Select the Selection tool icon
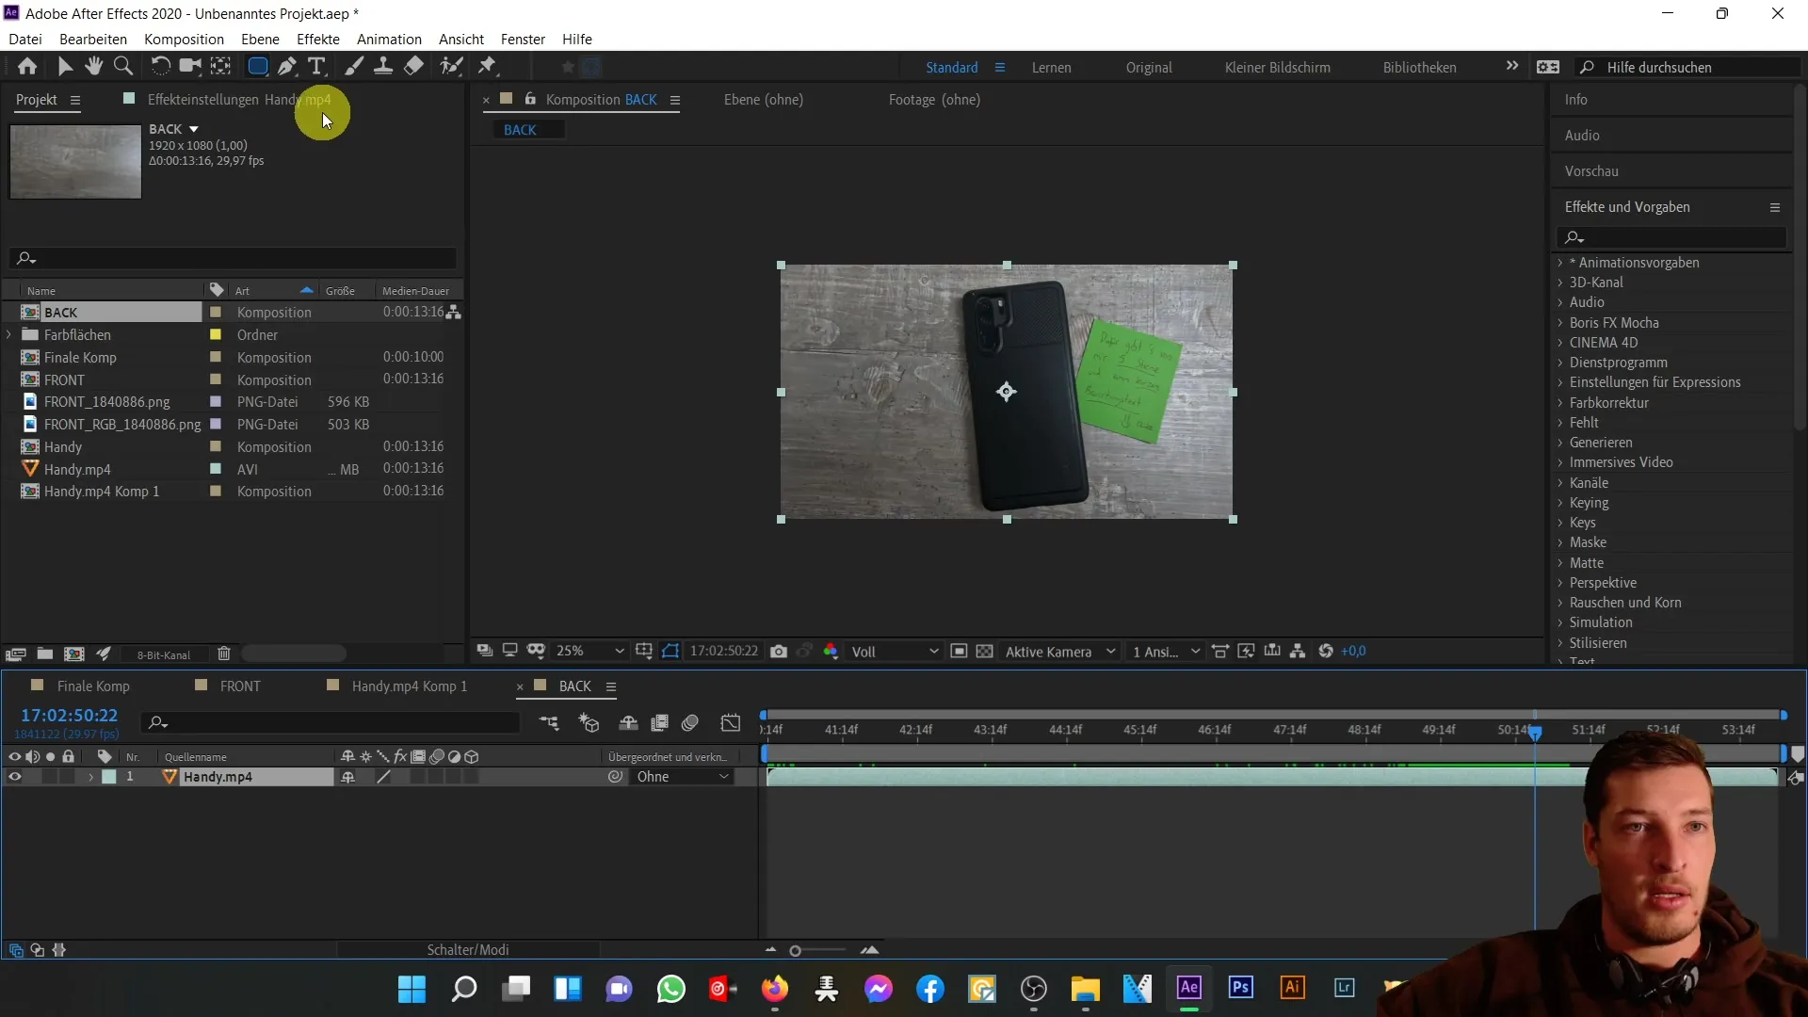1808x1017 pixels. click(x=65, y=66)
